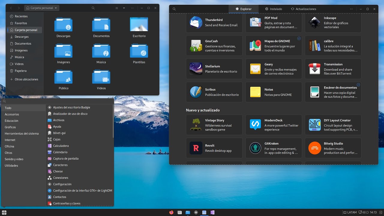The width and height of the screenshot is (384, 216).
Task: Open the calibre app card
Action: pos(333,46)
